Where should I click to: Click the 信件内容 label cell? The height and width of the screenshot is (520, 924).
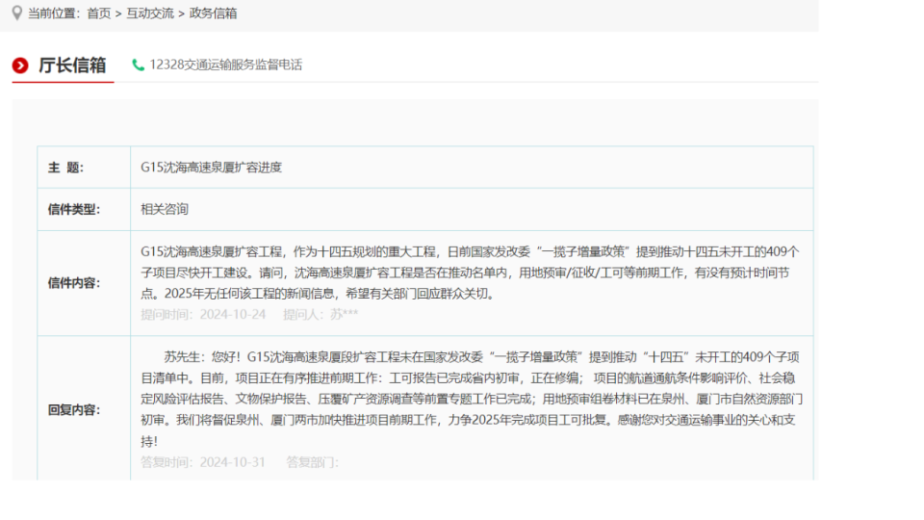[84, 283]
